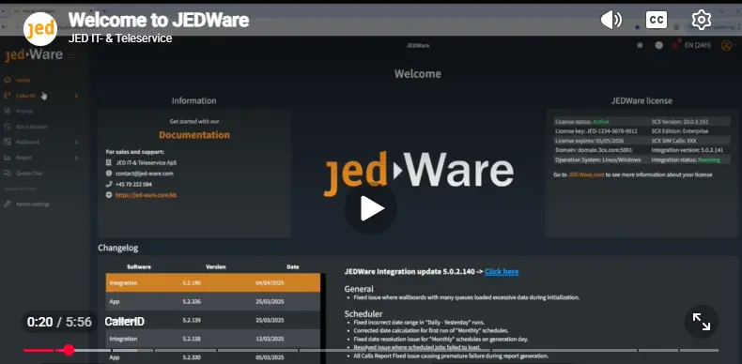Click the Report folder icon in sidebar
Screen dimensions: 742x364
(8, 158)
